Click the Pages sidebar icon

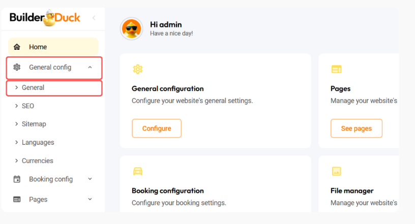17,200
